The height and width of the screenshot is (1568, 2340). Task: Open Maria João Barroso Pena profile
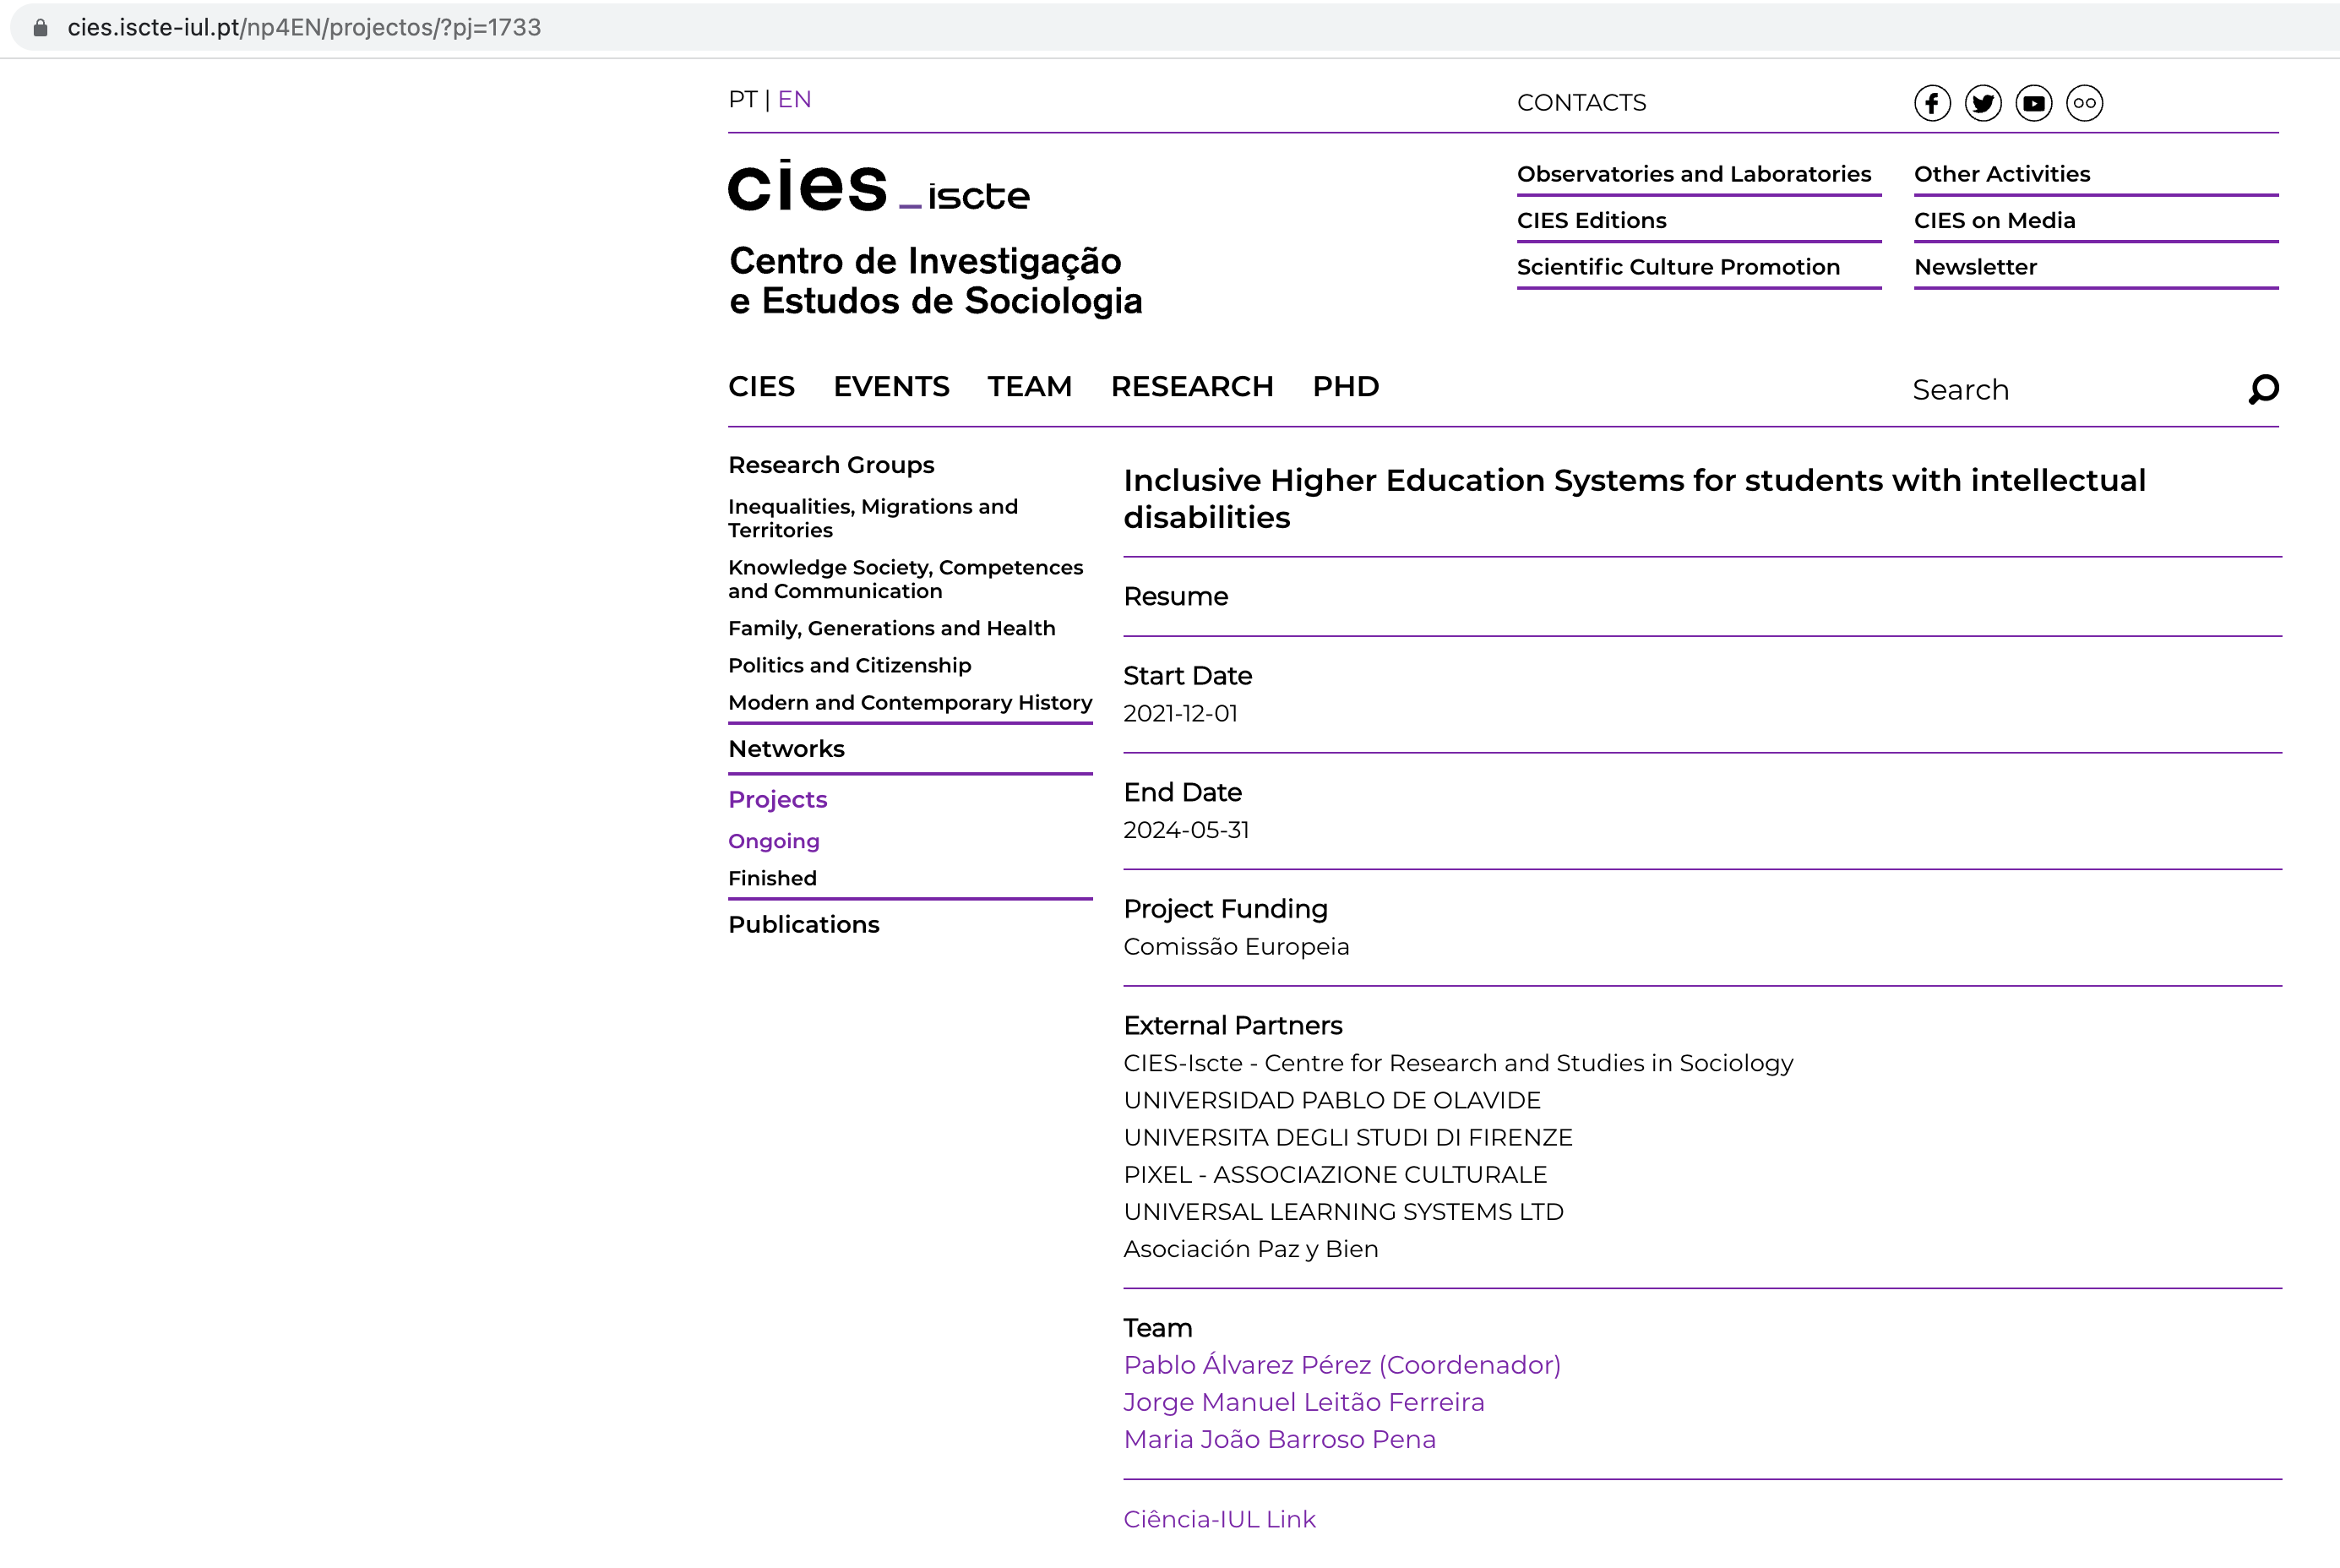click(1279, 1439)
